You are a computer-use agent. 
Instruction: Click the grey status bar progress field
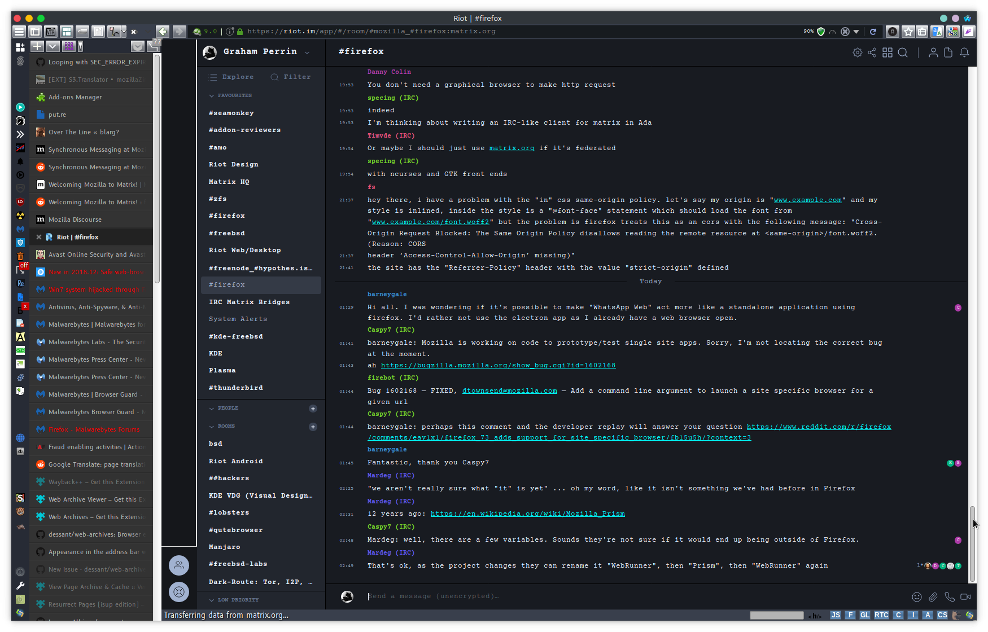pyautogui.click(x=776, y=616)
